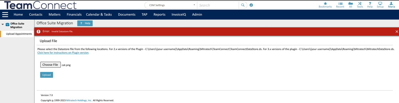Open the InvoiceIQ menu
Screen dimensions: 399x103
click(179, 15)
